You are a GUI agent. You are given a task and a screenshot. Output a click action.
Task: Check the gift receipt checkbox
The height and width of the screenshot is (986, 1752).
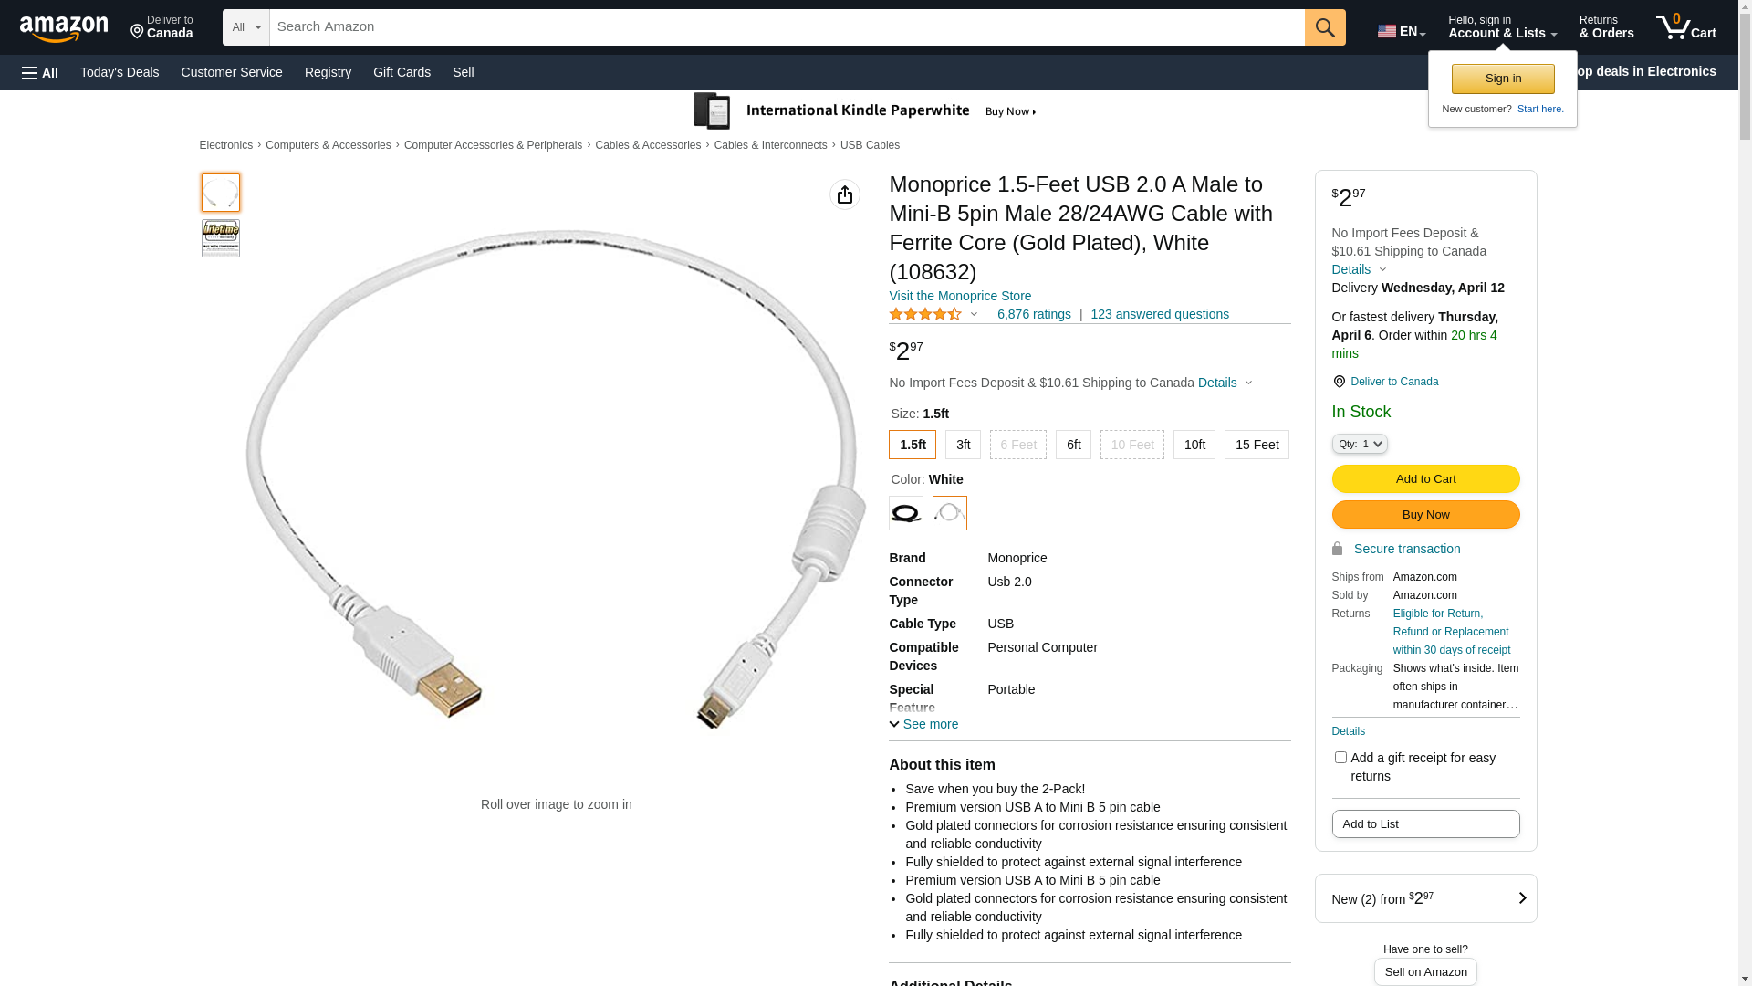1340,758
